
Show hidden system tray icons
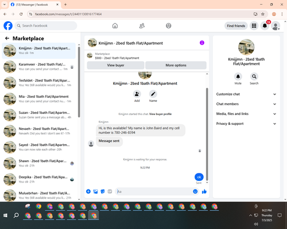250,215
